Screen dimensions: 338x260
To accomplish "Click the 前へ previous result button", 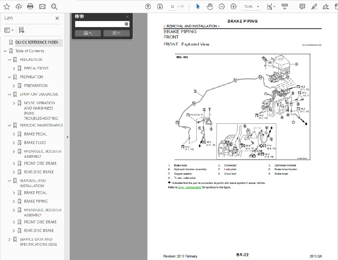I will click(x=88, y=33).
